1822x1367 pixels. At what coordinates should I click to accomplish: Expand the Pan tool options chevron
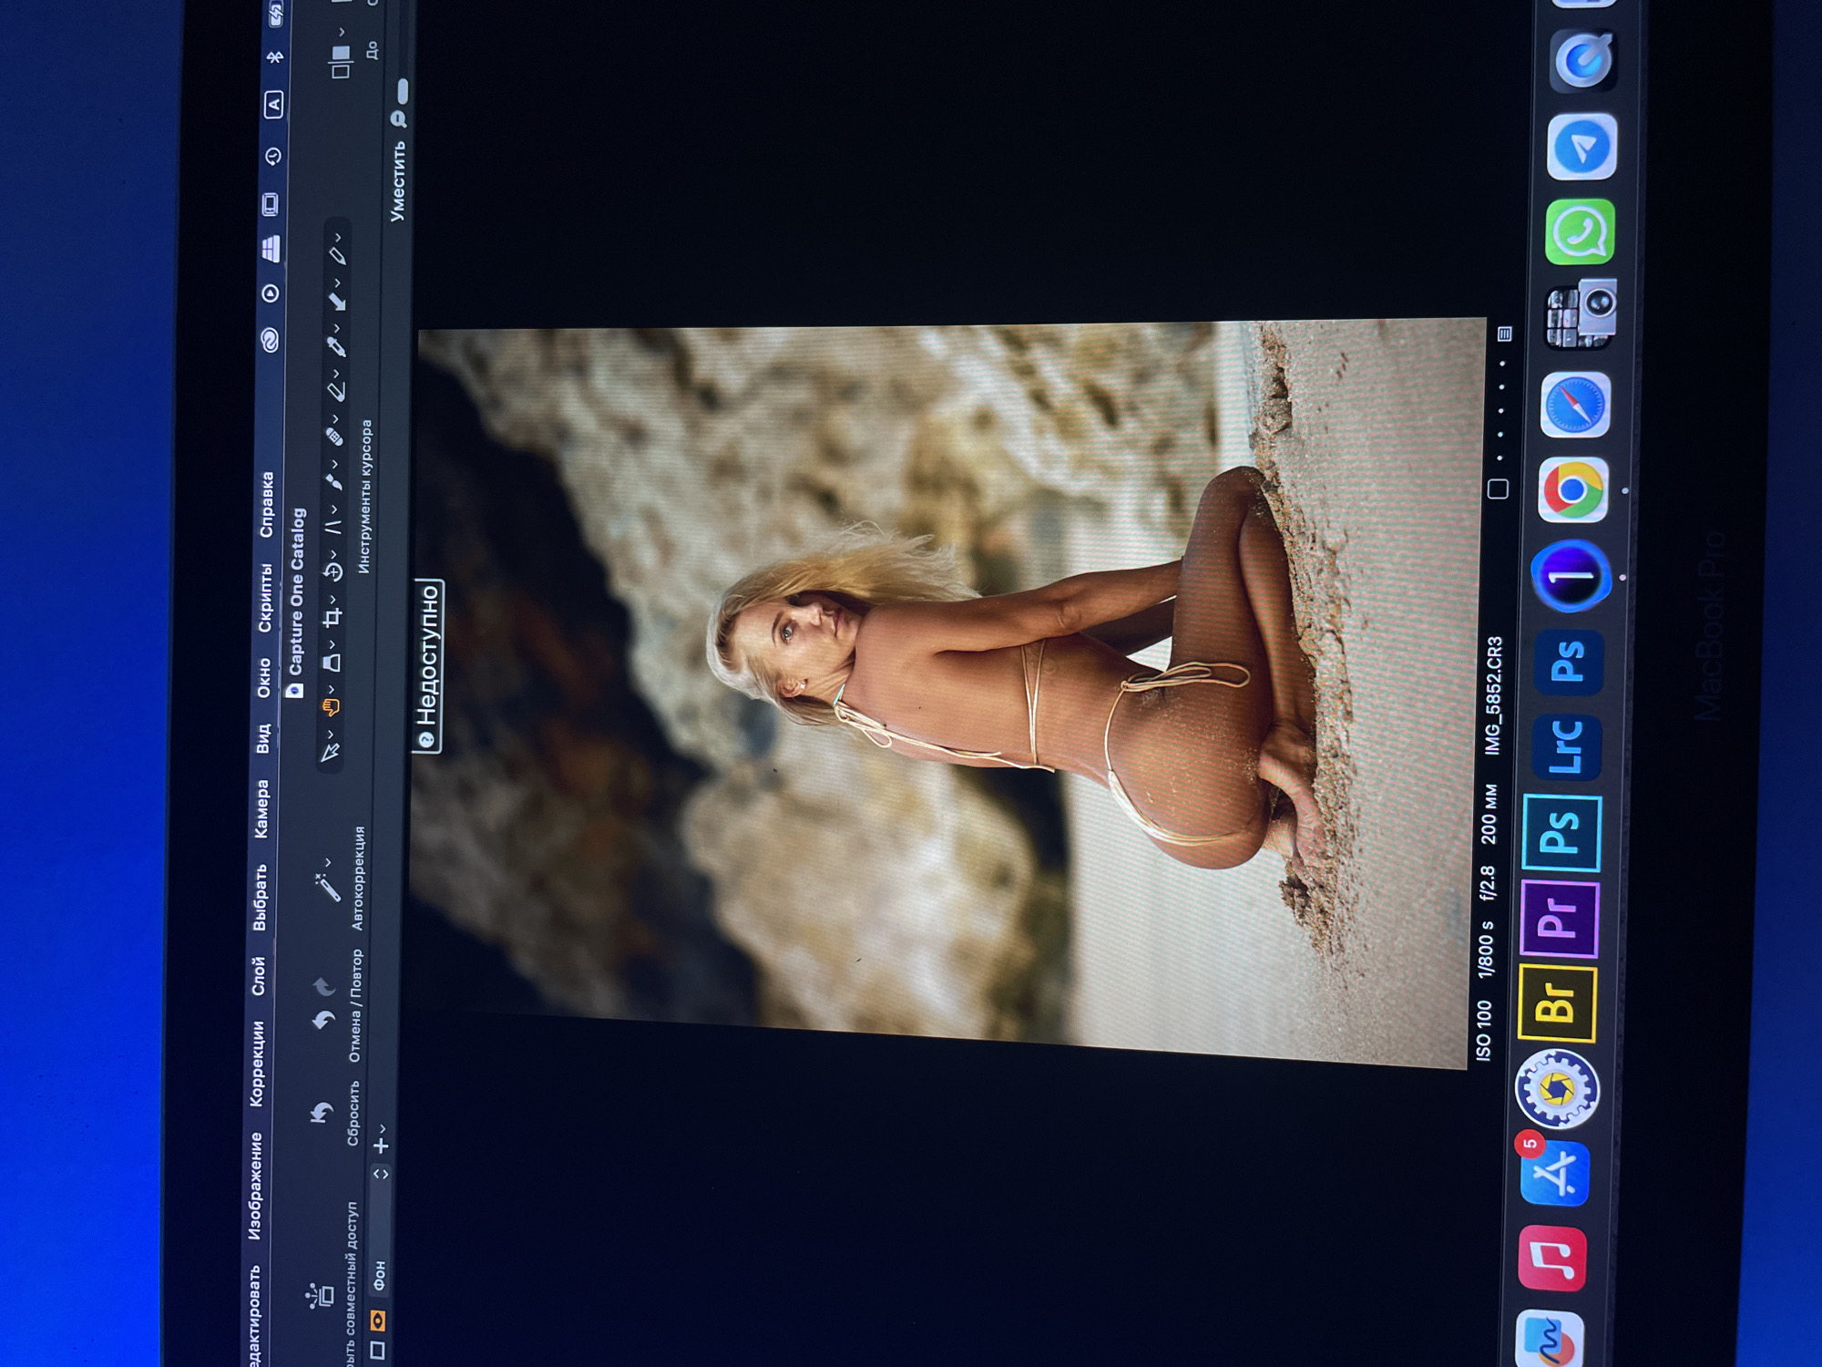point(331,688)
